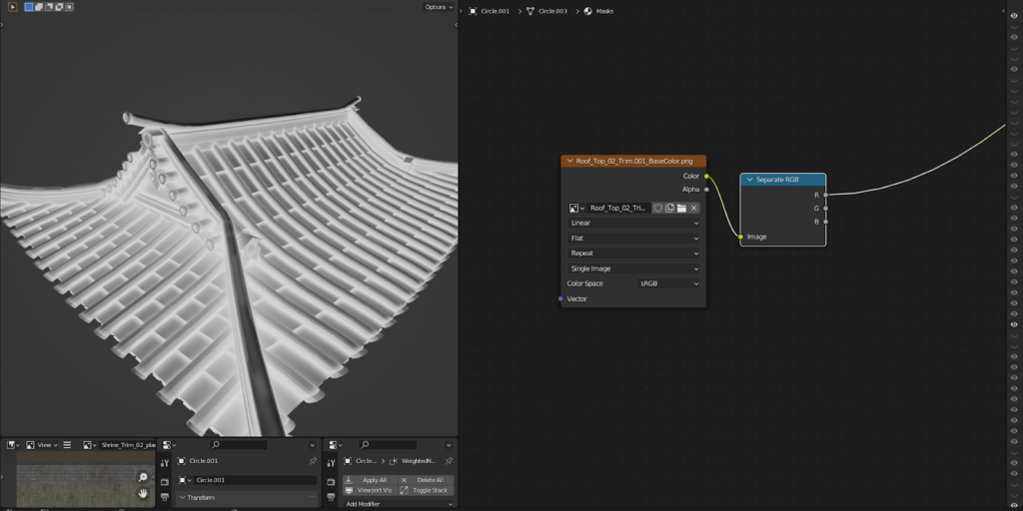1023x511 pixels.
Task: Click the Delete All button
Action: [x=425, y=480]
